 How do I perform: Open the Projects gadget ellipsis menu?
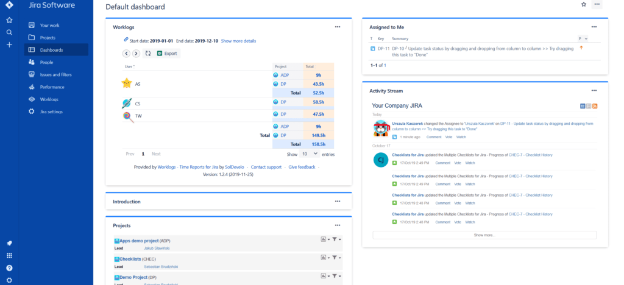[x=338, y=225]
